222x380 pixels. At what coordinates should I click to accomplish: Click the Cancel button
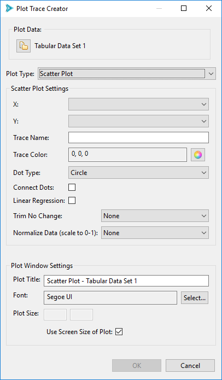click(x=190, y=365)
